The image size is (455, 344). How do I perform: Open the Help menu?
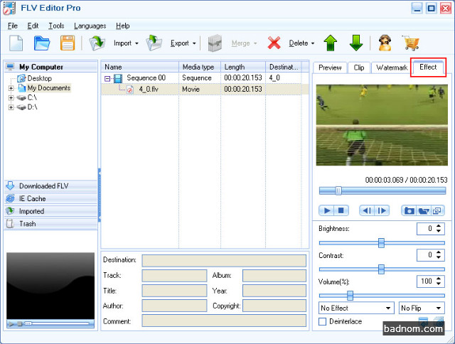123,26
